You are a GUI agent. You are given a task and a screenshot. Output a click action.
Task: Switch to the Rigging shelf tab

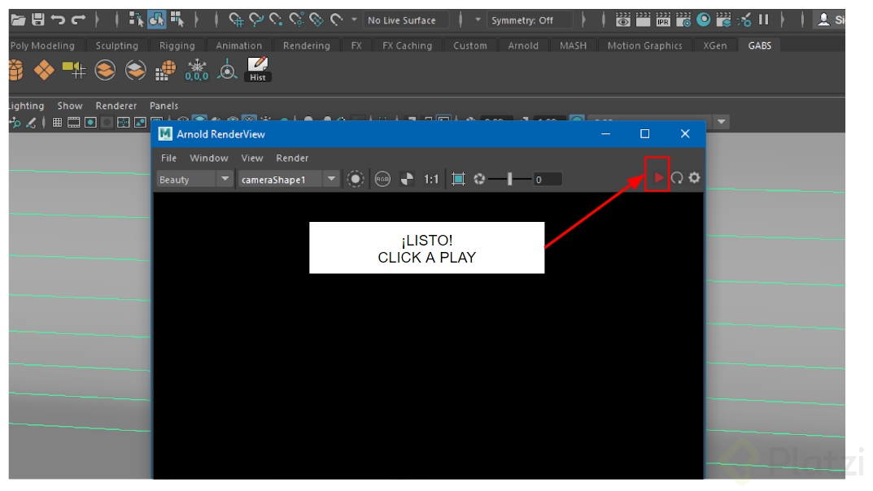[x=177, y=46]
